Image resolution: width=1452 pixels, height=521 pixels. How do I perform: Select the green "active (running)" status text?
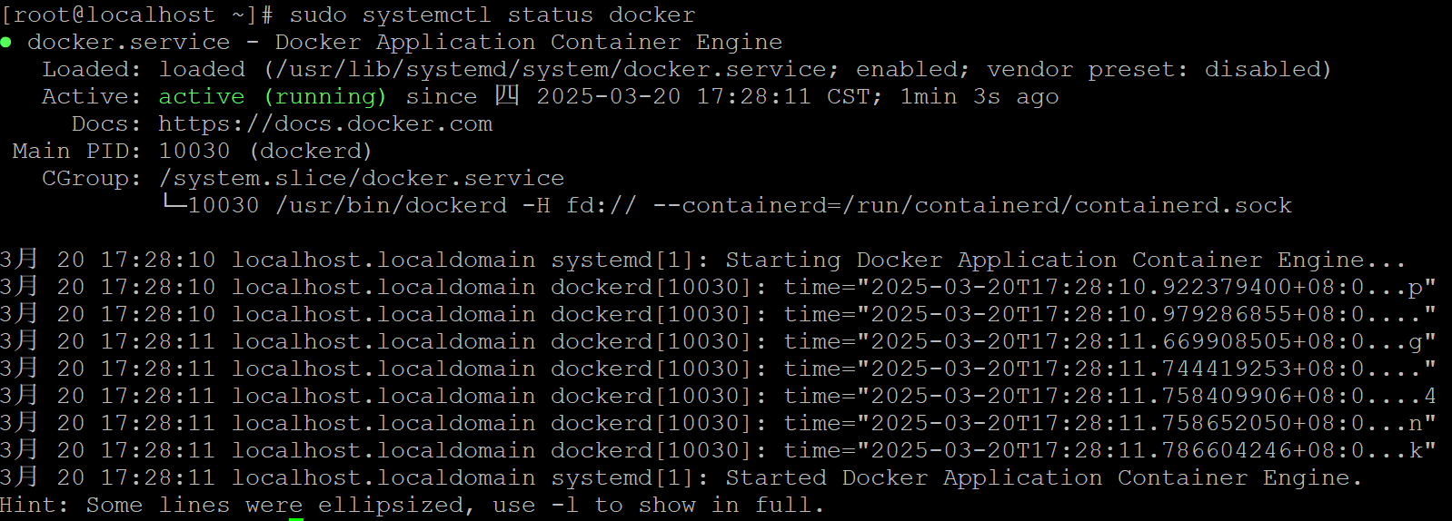(273, 97)
